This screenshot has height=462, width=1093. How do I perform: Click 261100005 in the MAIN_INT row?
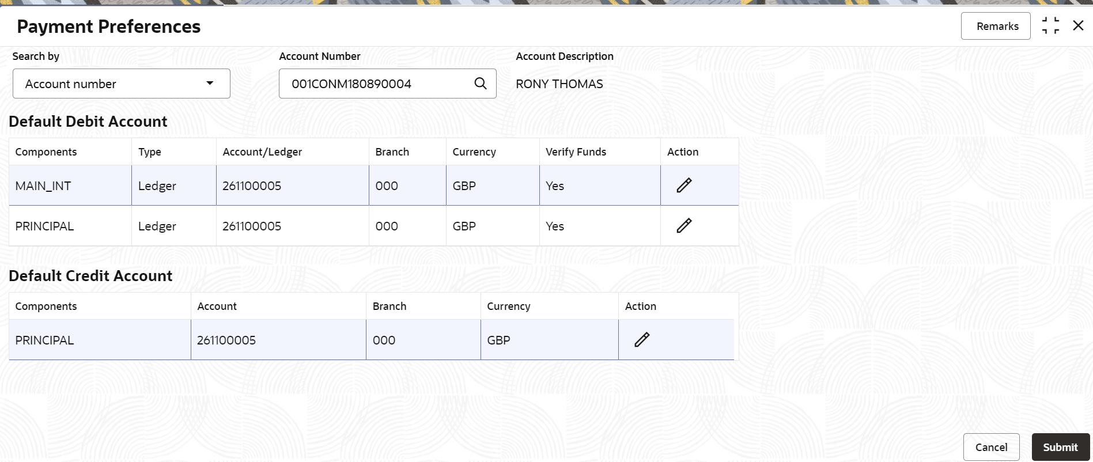point(252,186)
